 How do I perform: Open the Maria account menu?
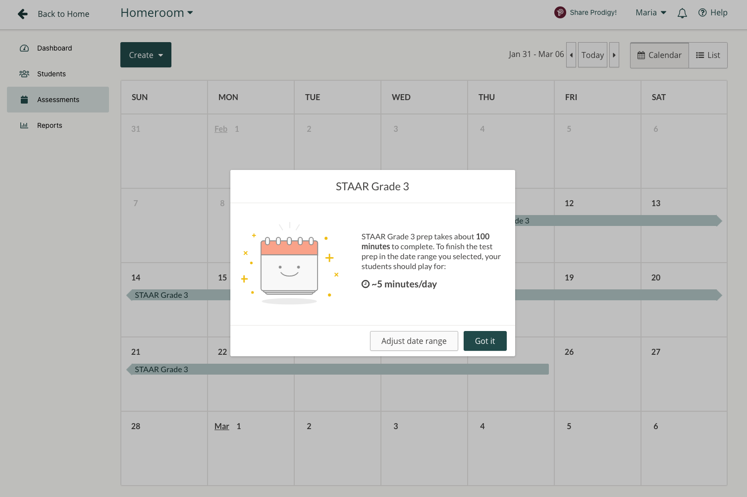click(x=650, y=13)
